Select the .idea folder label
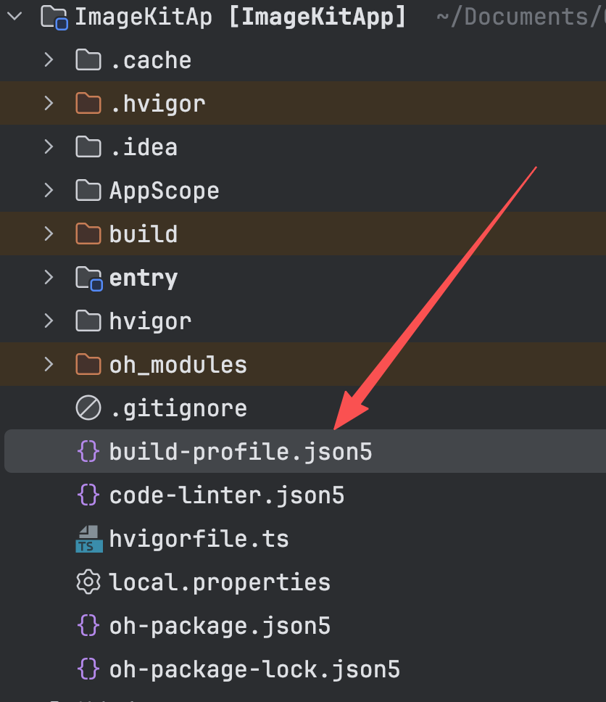The width and height of the screenshot is (606, 702). [x=144, y=147]
